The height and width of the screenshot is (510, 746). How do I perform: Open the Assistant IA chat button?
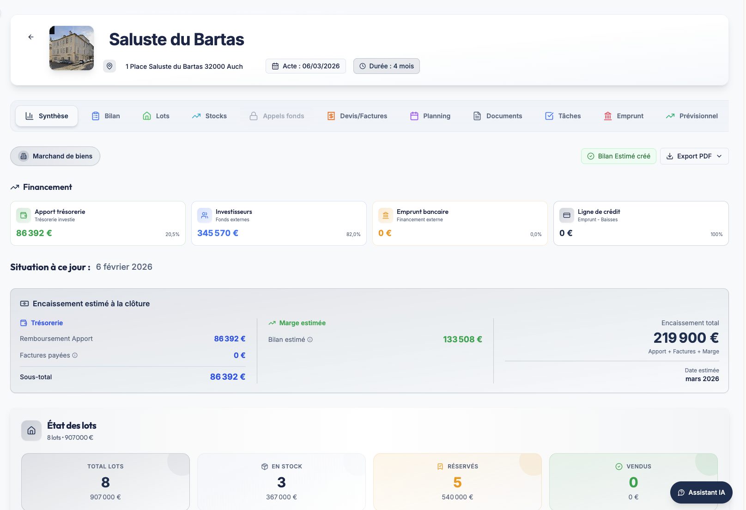[701, 492]
